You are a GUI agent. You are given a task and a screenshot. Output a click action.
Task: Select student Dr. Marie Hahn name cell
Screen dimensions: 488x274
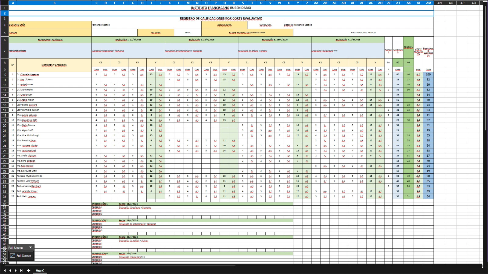tap(54, 90)
